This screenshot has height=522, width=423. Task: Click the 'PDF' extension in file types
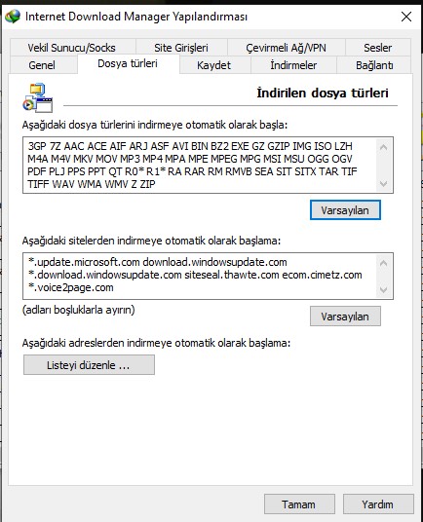pos(37,171)
